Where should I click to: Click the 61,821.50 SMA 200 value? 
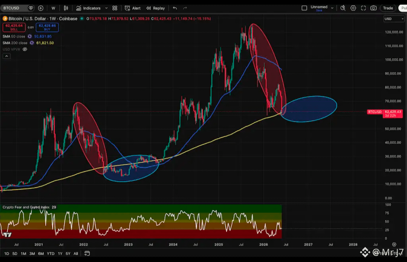[x=45, y=43]
